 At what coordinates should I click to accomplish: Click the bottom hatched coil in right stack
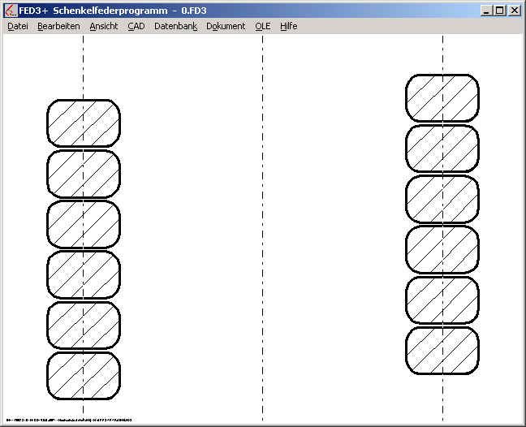(x=442, y=351)
